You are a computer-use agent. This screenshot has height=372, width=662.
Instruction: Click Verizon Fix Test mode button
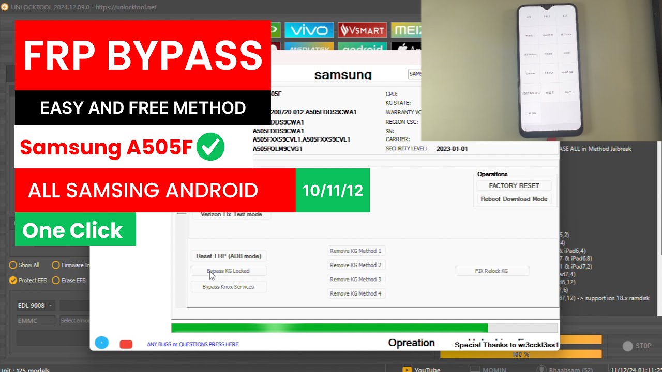tap(231, 214)
